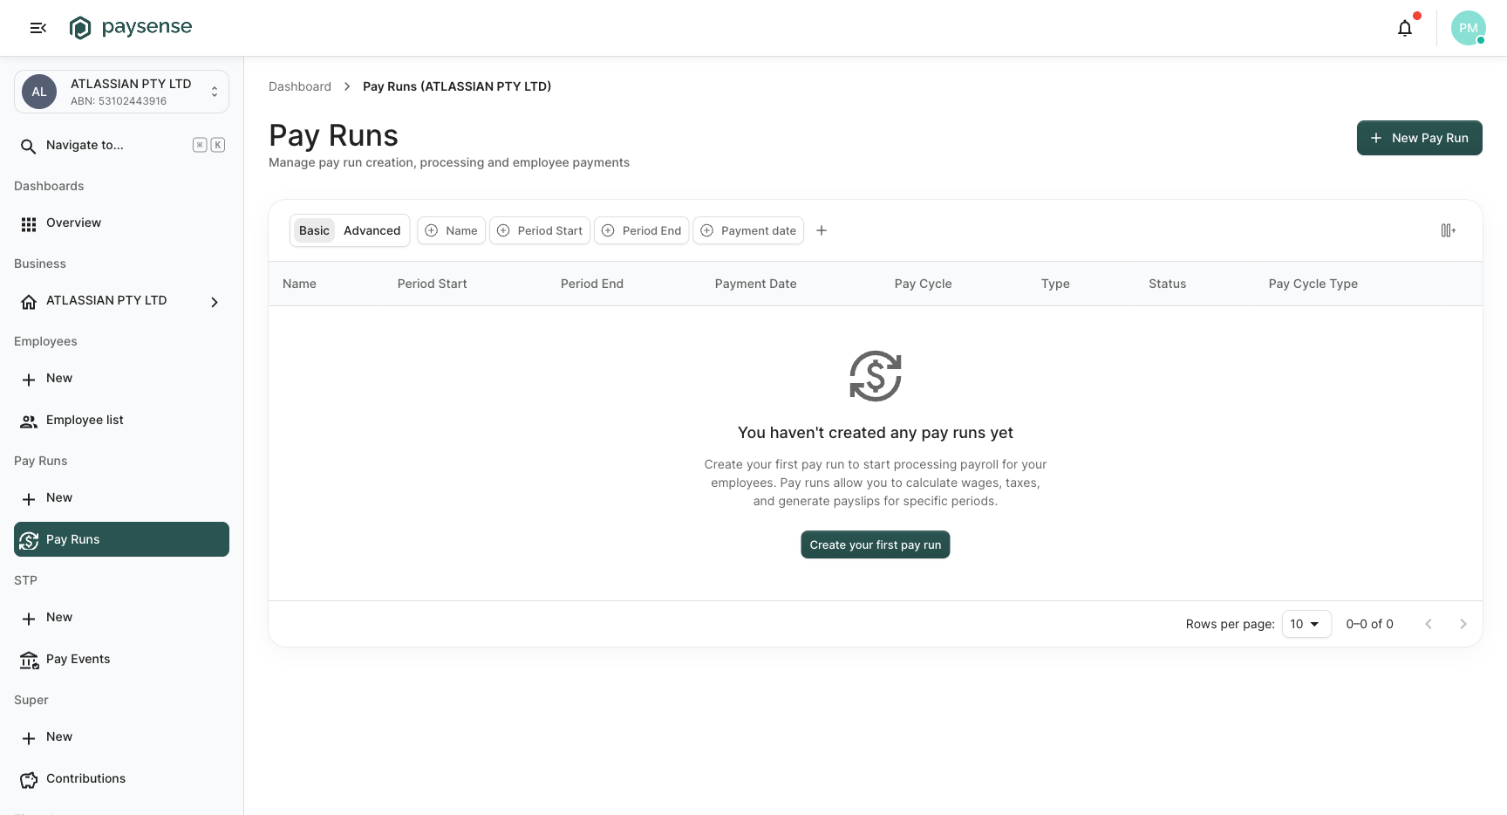
Task: Add the Name filter
Action: coord(451,230)
